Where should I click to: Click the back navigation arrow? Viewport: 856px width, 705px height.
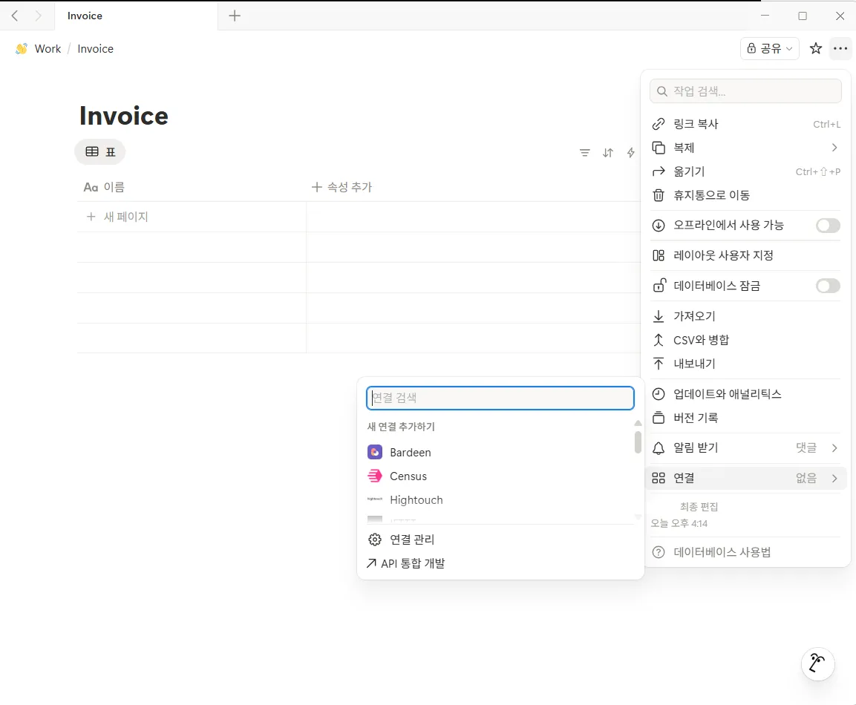point(13,15)
